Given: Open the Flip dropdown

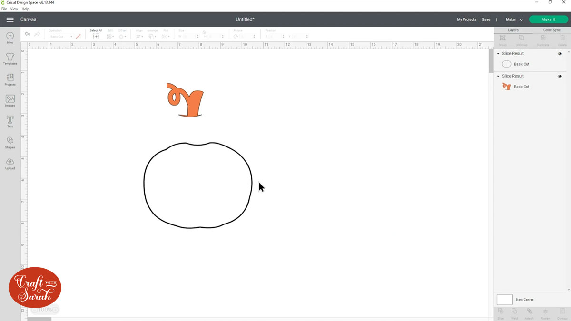Looking at the screenshot, I should click(166, 37).
